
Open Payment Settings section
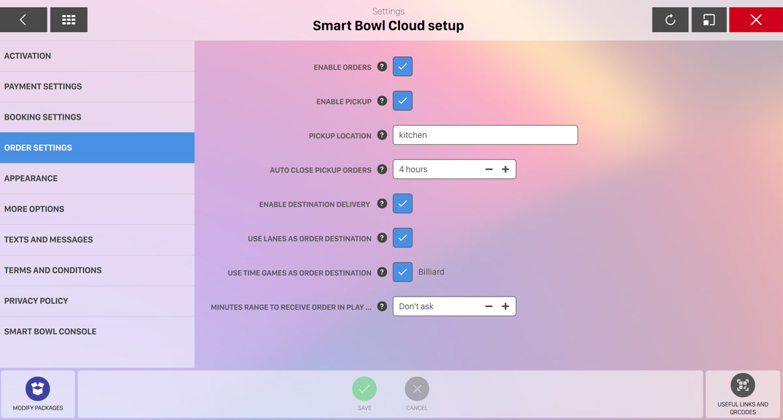point(97,86)
